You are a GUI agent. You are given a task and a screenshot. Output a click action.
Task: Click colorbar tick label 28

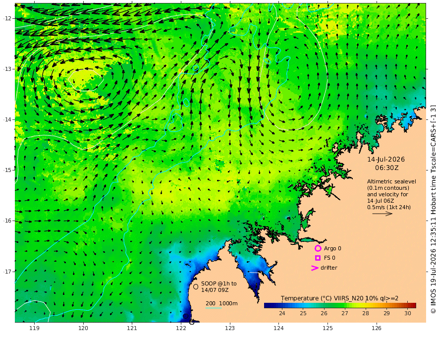coord(366,313)
